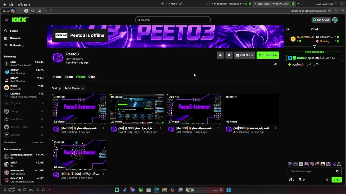Open the Peeto3 channel avatar
The image size is (346, 194).
(58, 58)
